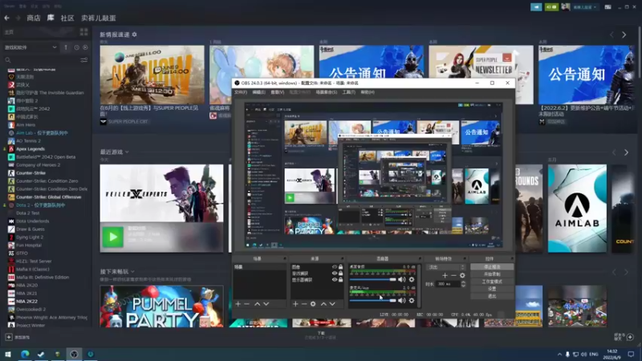Expand the Steam account name dropdown
This screenshot has height=361, width=642.
(x=585, y=7)
